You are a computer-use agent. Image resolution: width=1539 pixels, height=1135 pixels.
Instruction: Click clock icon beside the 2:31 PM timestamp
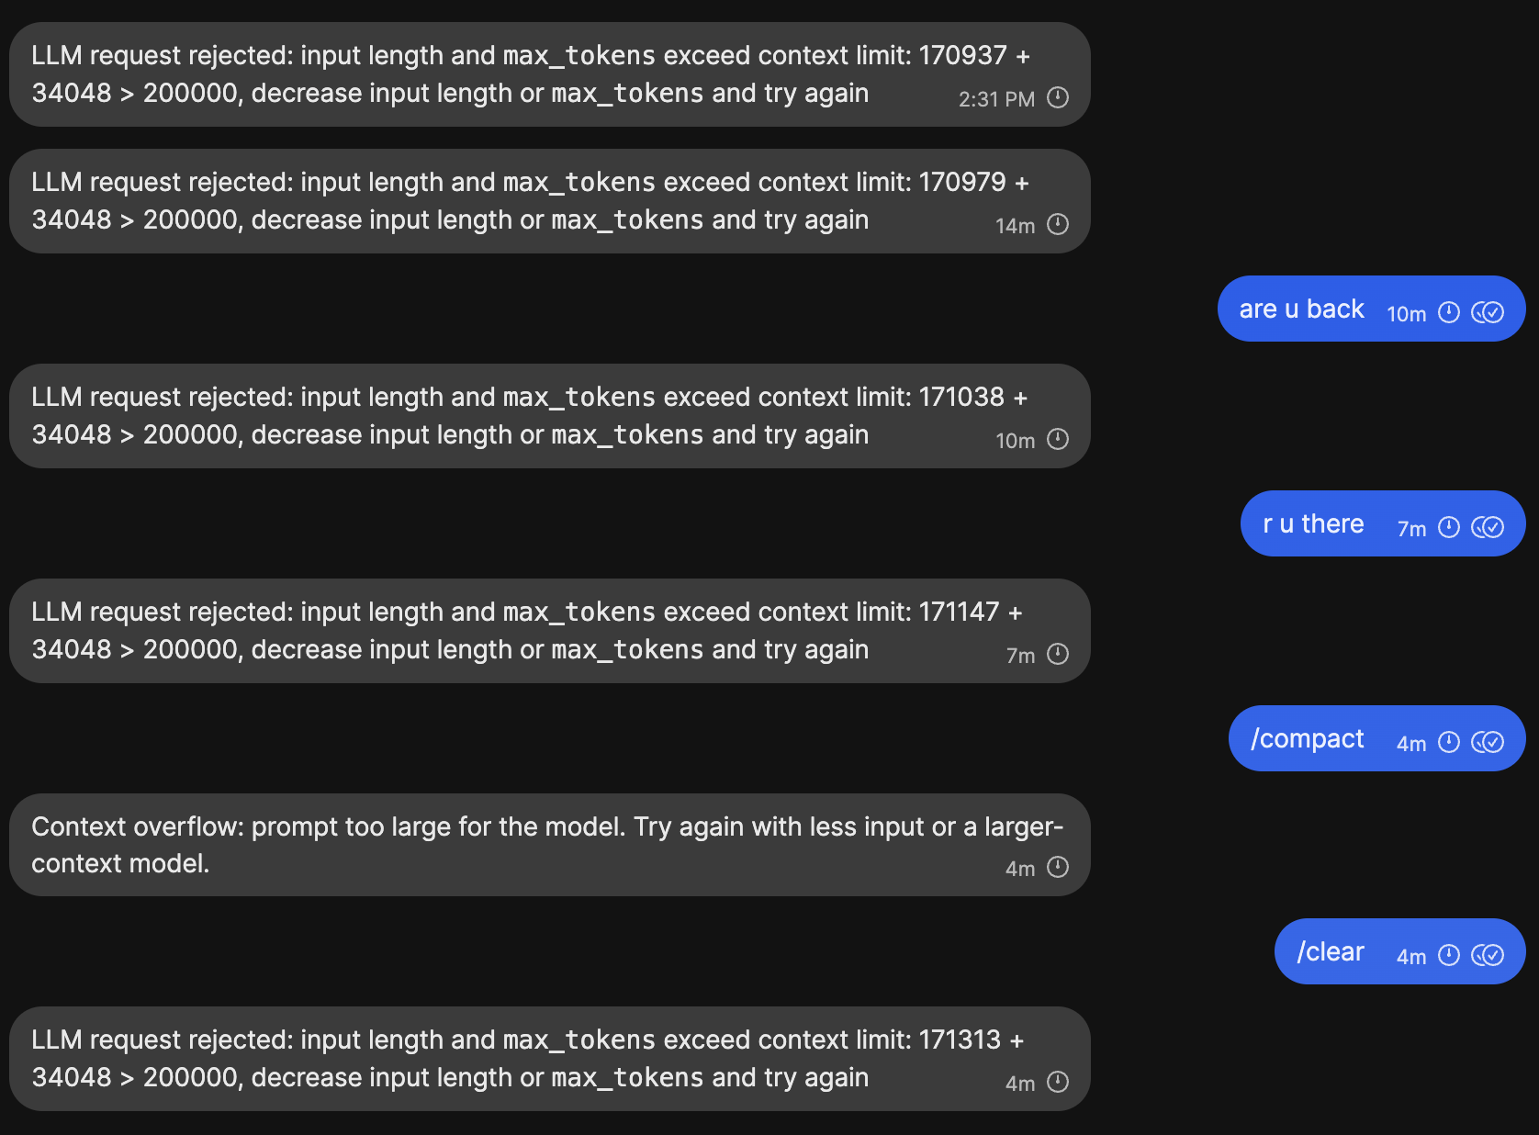1058,97
